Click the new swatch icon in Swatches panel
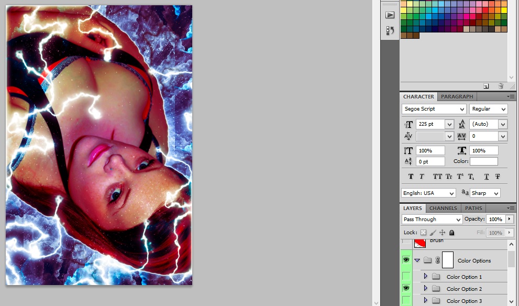Screen dimensions: 519x306 click(x=486, y=86)
